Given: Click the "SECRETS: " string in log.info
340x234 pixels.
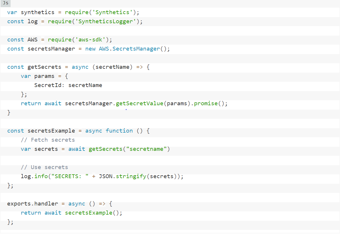Looking at the screenshot, I should point(70,176).
